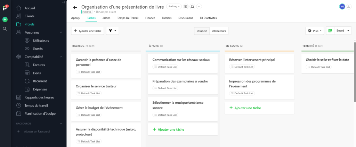Click the Dépenses wallet icon
The width and height of the screenshot is (356, 147).
pos(27,89)
